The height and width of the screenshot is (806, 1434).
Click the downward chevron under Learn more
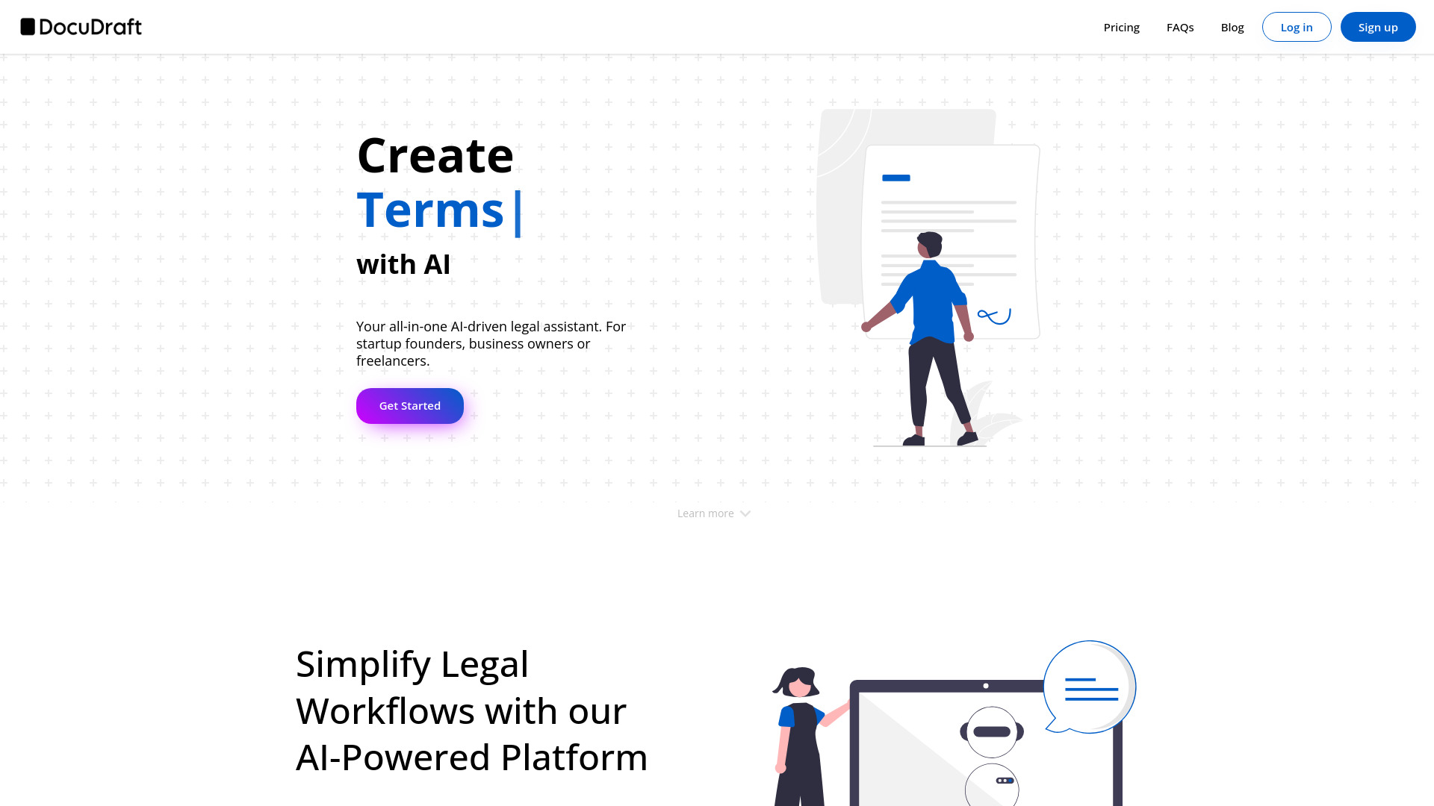[x=745, y=513]
